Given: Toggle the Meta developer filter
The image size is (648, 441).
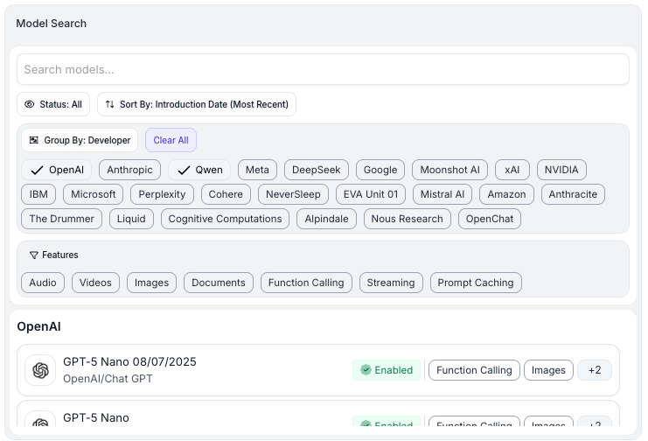Looking at the screenshot, I should (x=257, y=170).
